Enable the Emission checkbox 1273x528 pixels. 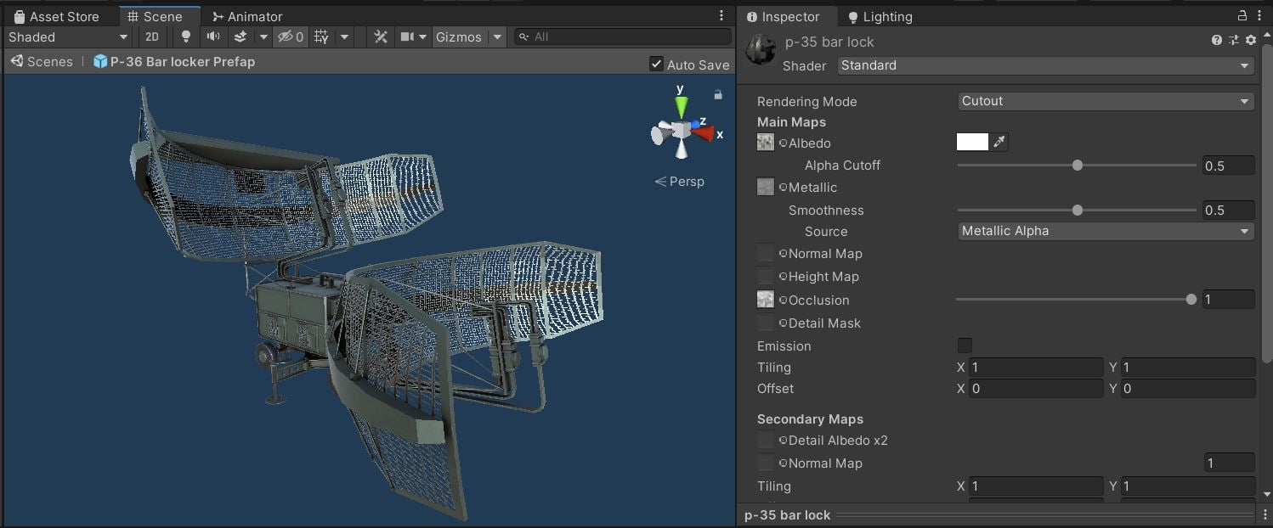tap(965, 345)
